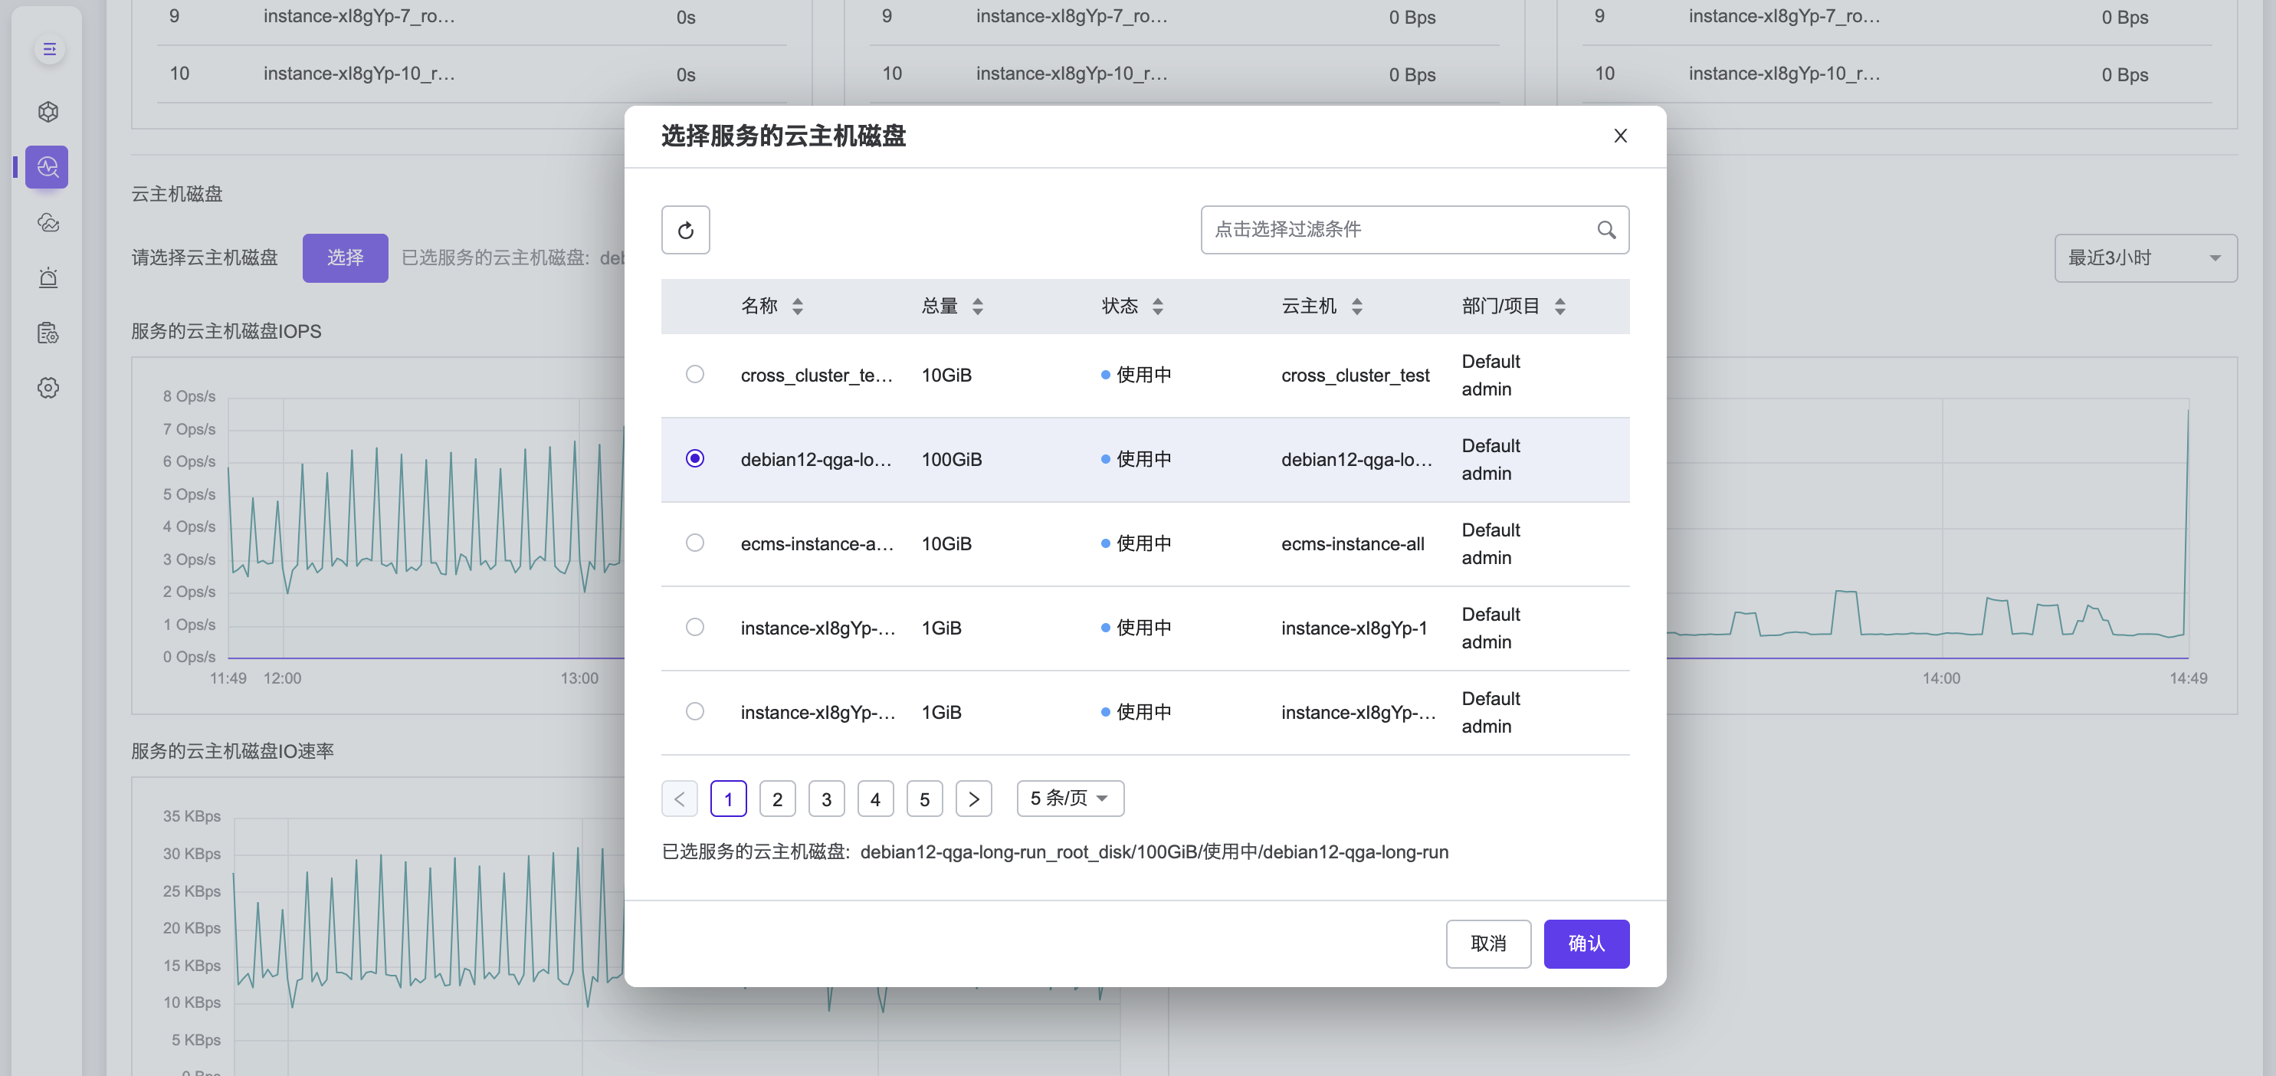Viewport: 2276px width, 1076px height.
Task: Click the 100GiB capacity cell
Action: pos(952,459)
